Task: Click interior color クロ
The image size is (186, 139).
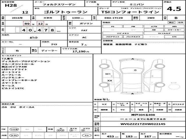Action: click(54, 44)
